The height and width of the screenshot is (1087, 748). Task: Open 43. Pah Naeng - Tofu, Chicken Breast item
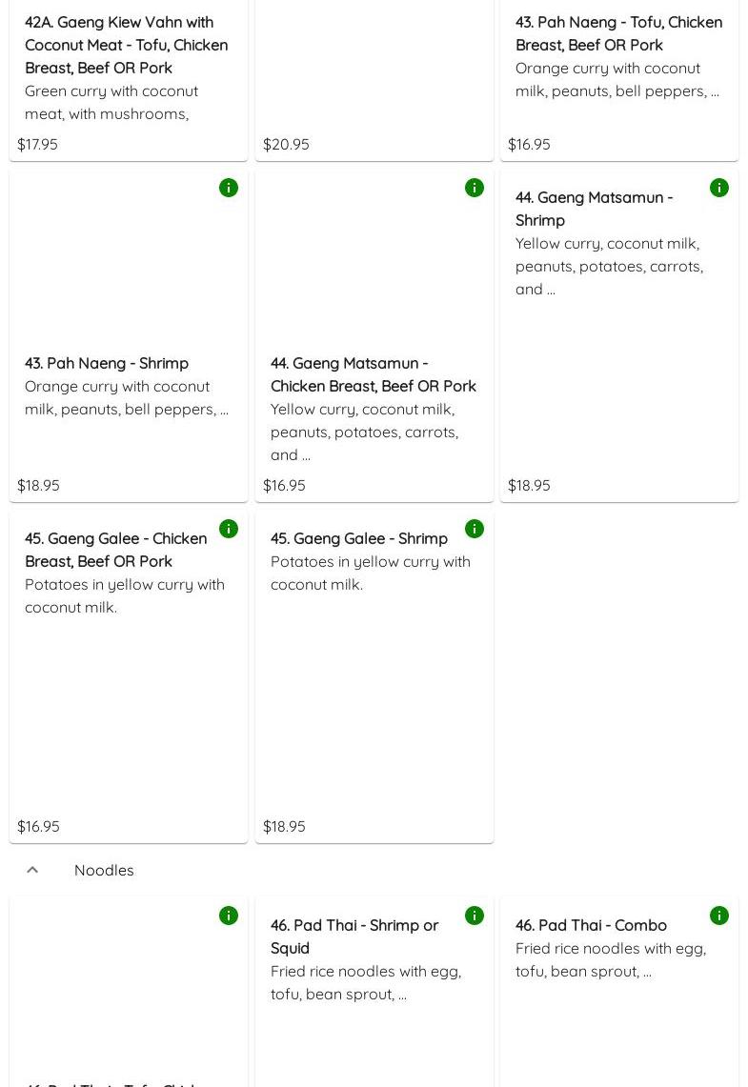click(x=618, y=33)
